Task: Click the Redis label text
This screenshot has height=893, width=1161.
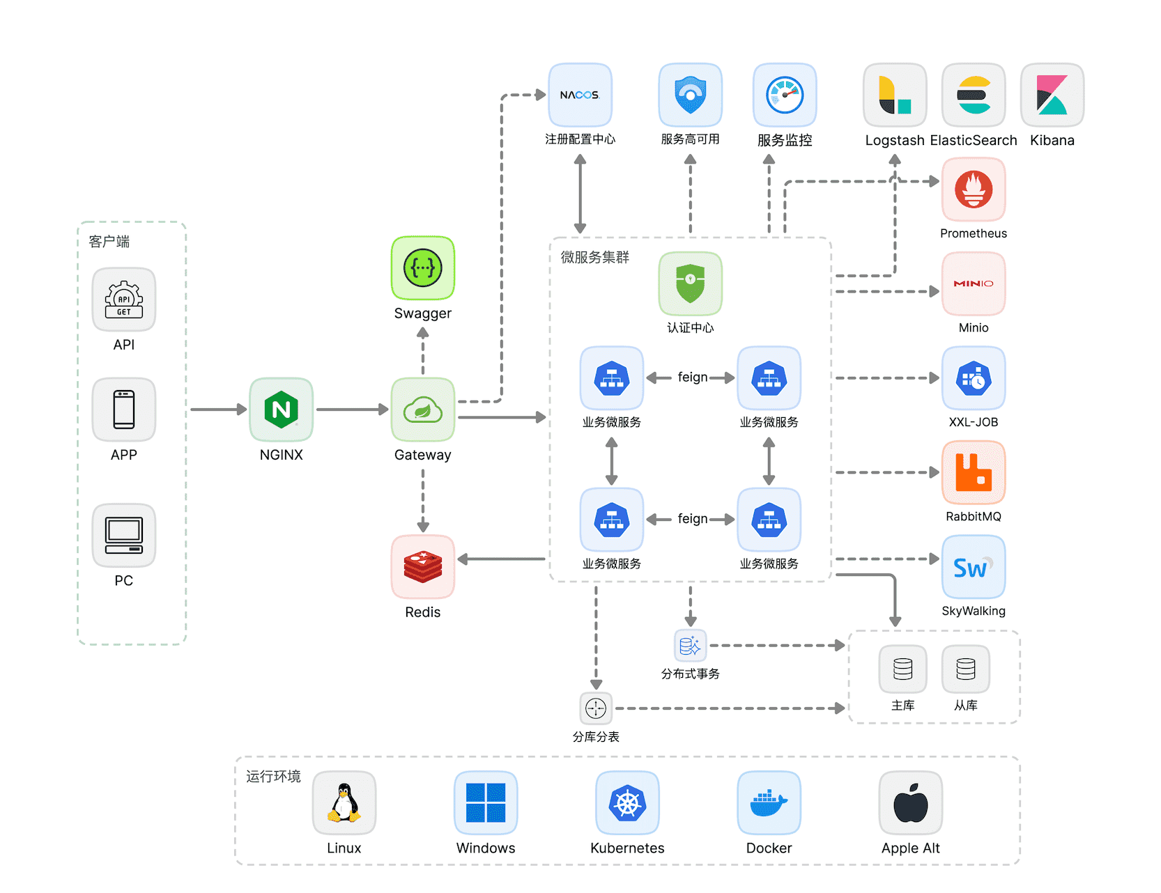Action: 423,612
